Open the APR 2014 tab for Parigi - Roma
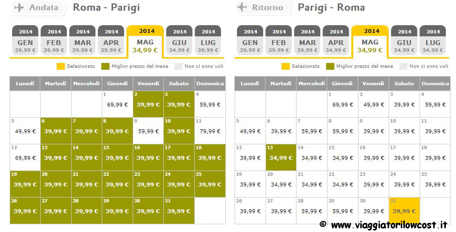 [336, 40]
